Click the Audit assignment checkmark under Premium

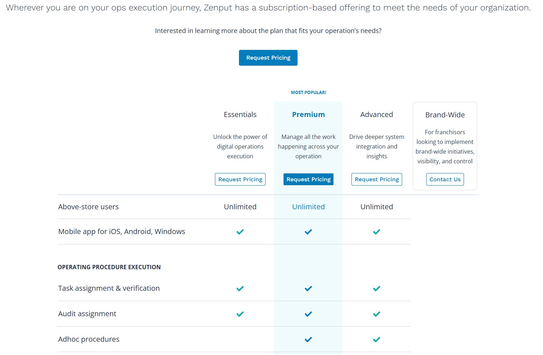(x=308, y=314)
